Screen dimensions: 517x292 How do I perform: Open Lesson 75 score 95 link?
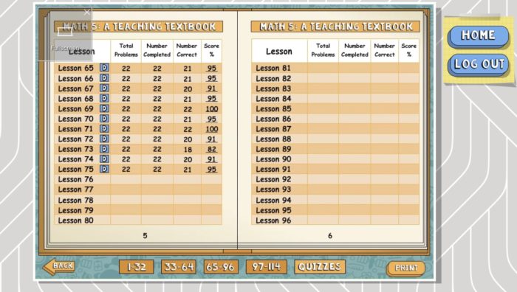211,169
